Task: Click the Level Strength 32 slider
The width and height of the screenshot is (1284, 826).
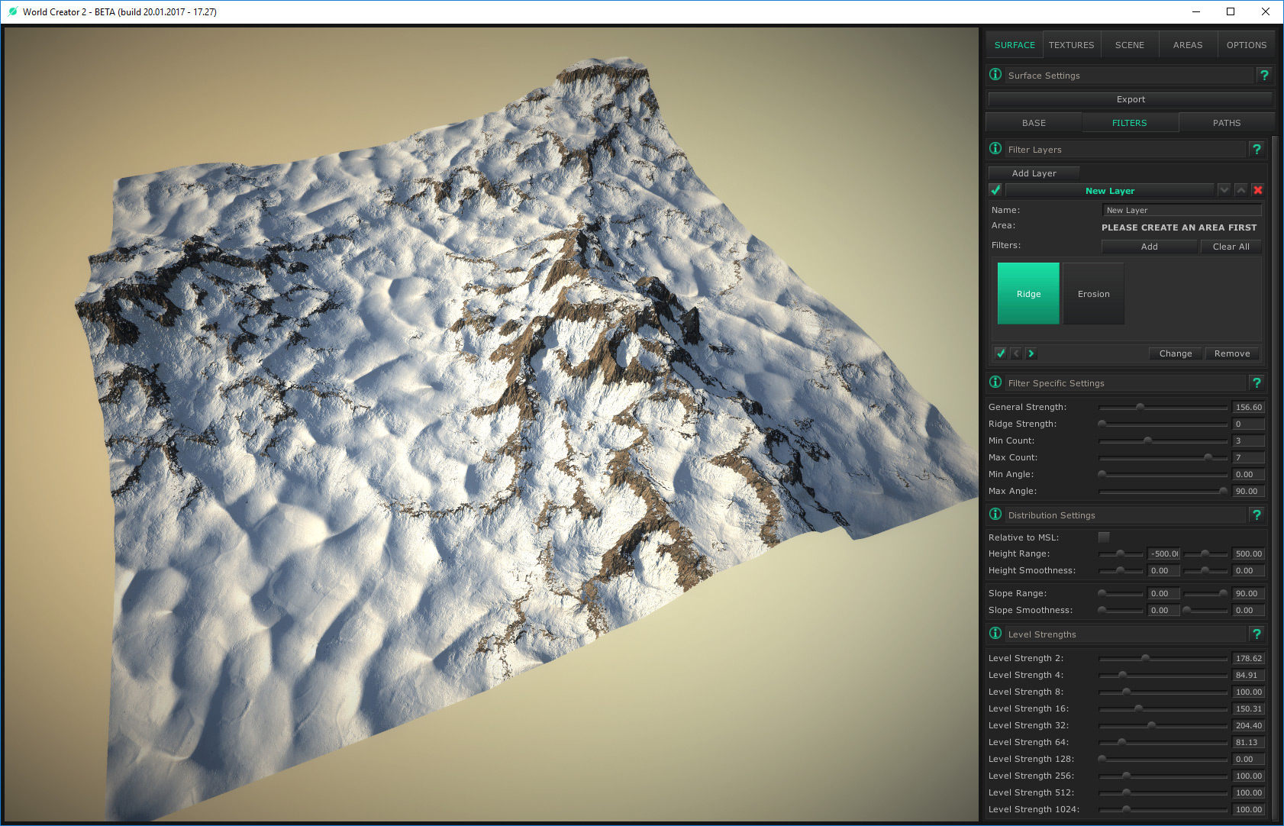Action: (1163, 726)
